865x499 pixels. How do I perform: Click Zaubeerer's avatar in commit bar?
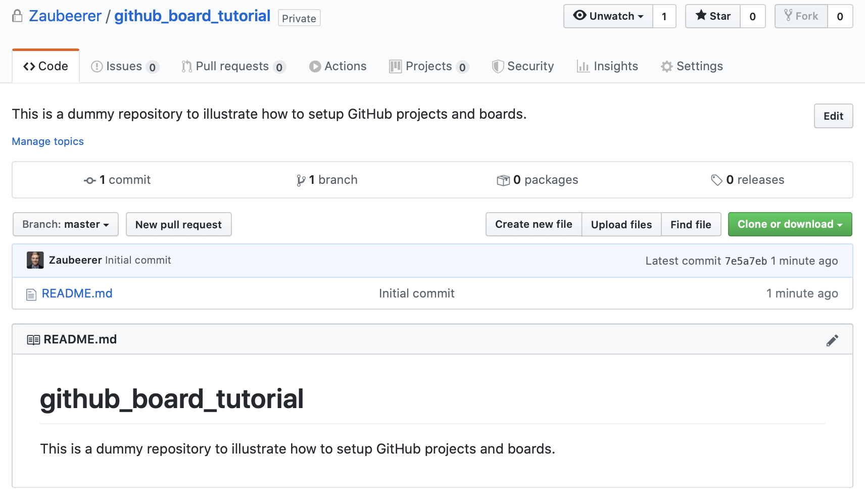[x=35, y=260]
